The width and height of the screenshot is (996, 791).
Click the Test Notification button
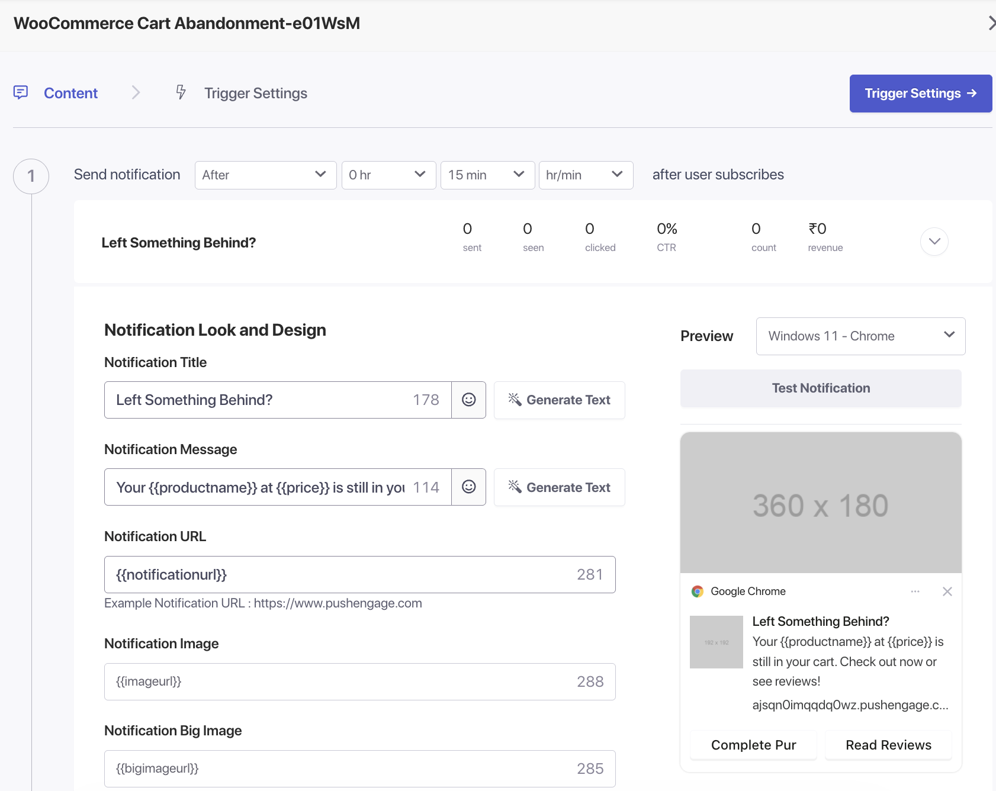[821, 388]
